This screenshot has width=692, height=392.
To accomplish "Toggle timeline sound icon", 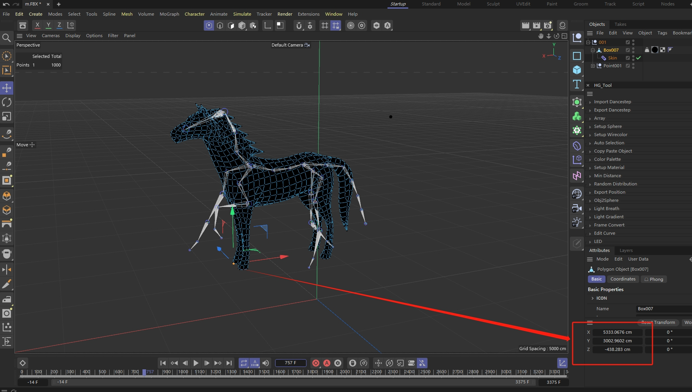I will click(x=266, y=363).
